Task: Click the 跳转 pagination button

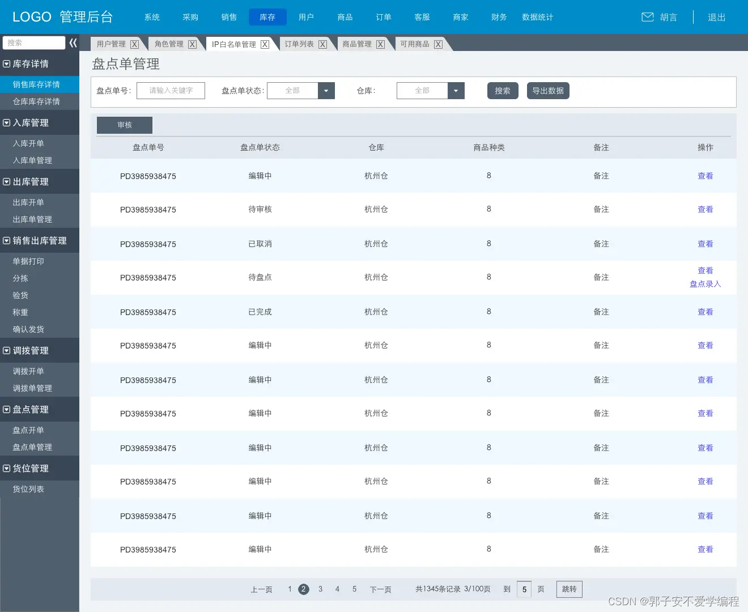Action: click(x=569, y=589)
